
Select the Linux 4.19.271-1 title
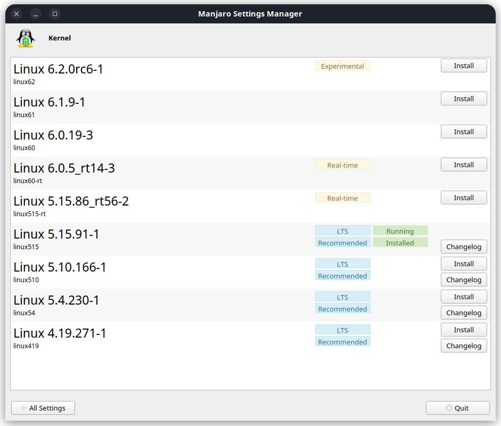(60, 333)
